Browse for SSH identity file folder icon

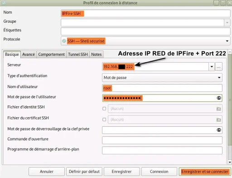tap(218, 109)
